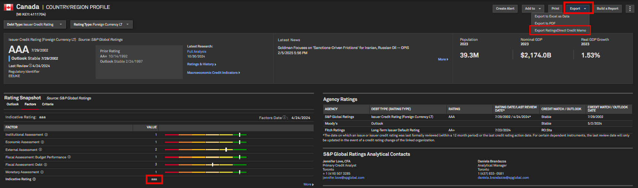
Task: Click the Population 39.3M value
Action: 469,55
